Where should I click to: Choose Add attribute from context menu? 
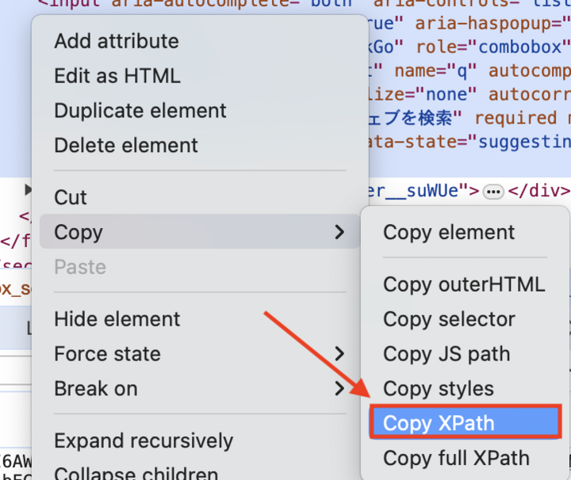coord(116,41)
